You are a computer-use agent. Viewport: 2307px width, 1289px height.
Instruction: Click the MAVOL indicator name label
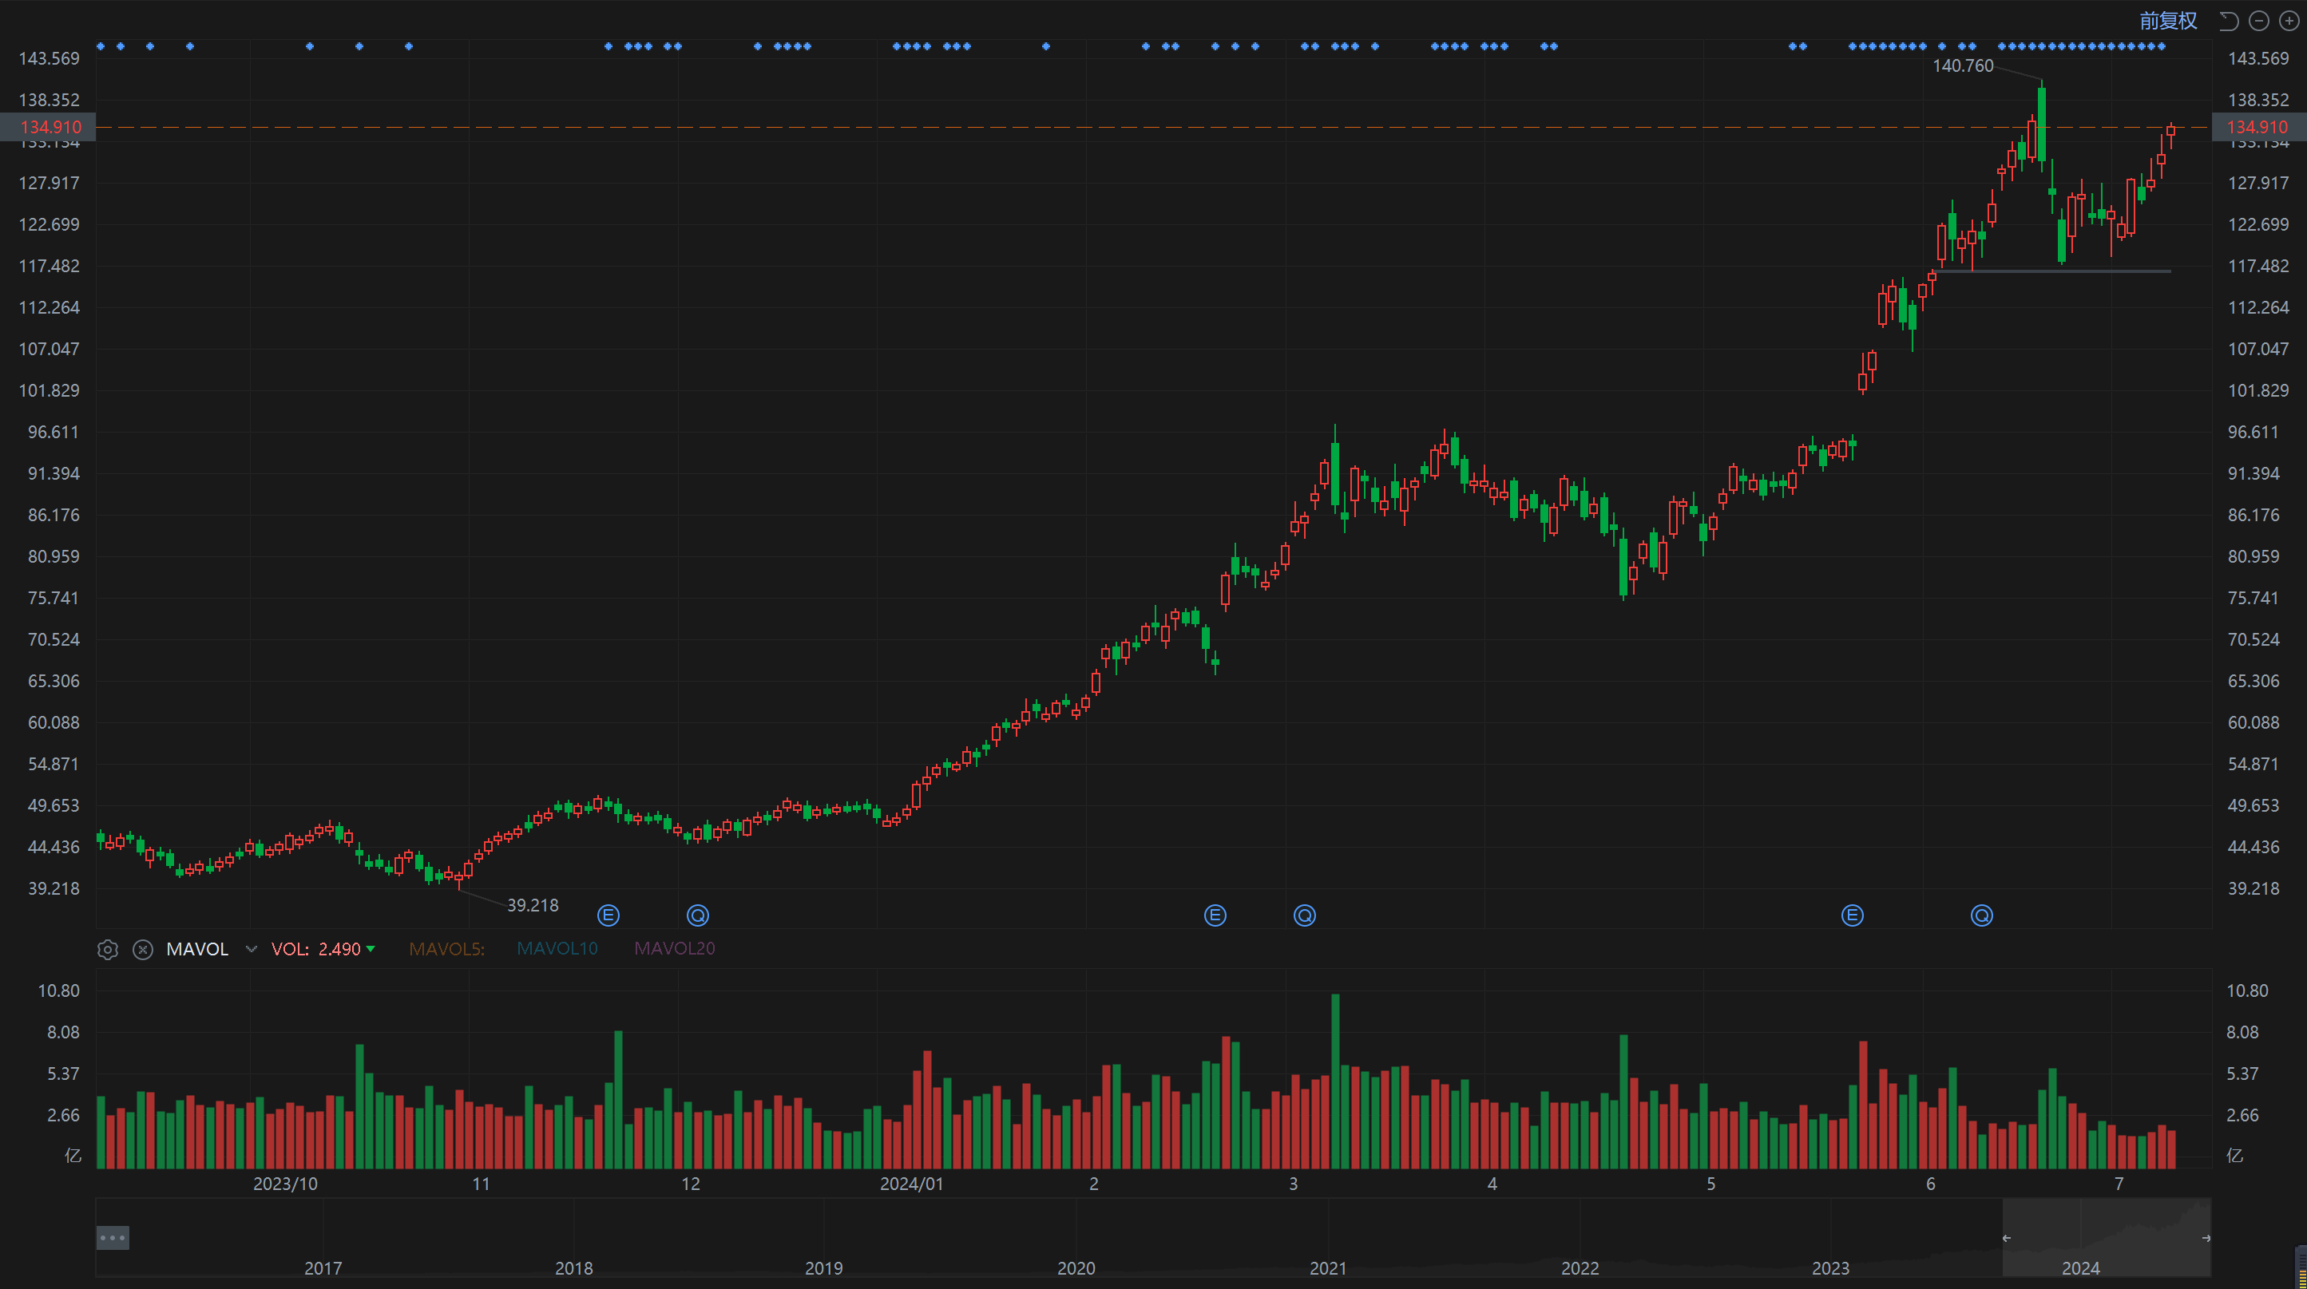(198, 949)
